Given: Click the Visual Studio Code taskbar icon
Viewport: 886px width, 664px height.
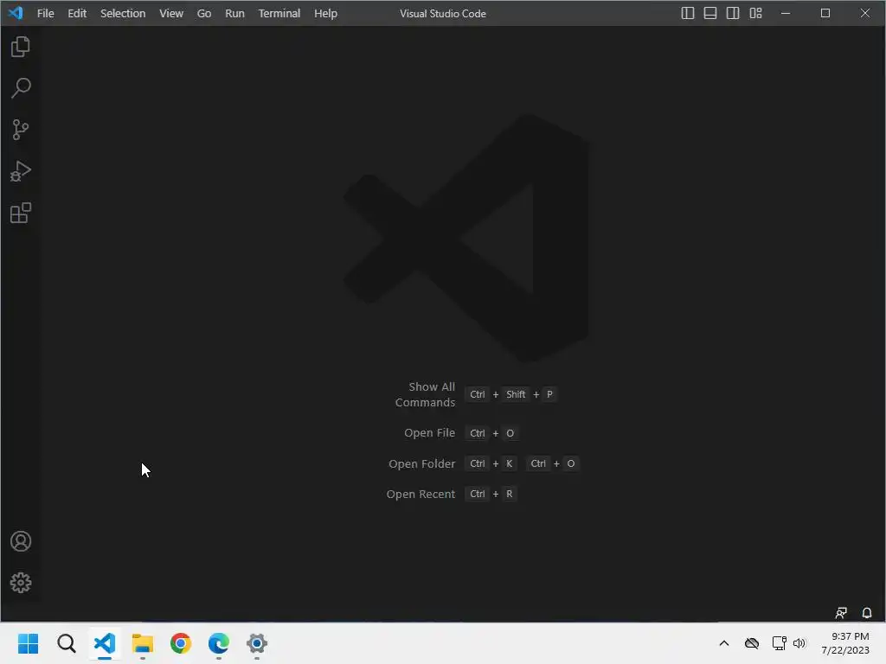Looking at the screenshot, I should point(105,643).
